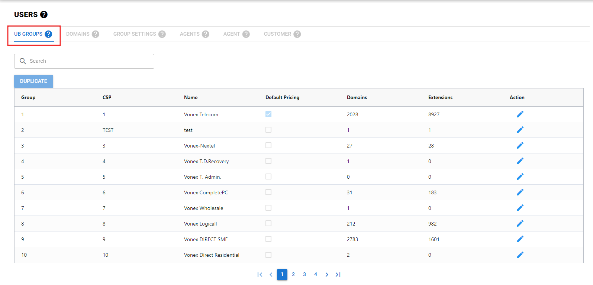
Task: Edit Vonex Direct Residential row
Action: pyautogui.click(x=520, y=255)
